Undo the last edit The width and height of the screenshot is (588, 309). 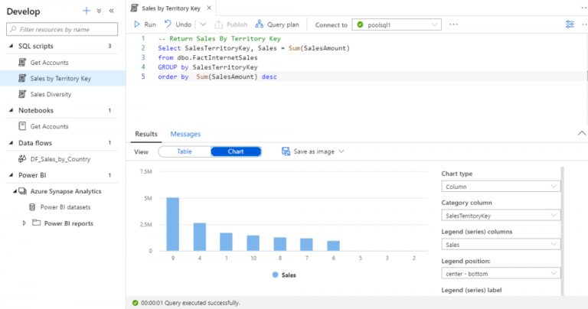click(x=177, y=24)
